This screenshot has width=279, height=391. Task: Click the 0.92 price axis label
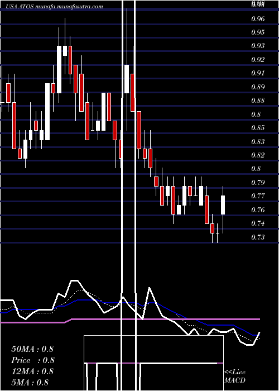258,60
